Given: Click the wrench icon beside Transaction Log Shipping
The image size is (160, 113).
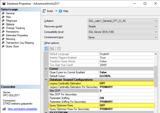Looking at the screenshot, I should point(3,43).
